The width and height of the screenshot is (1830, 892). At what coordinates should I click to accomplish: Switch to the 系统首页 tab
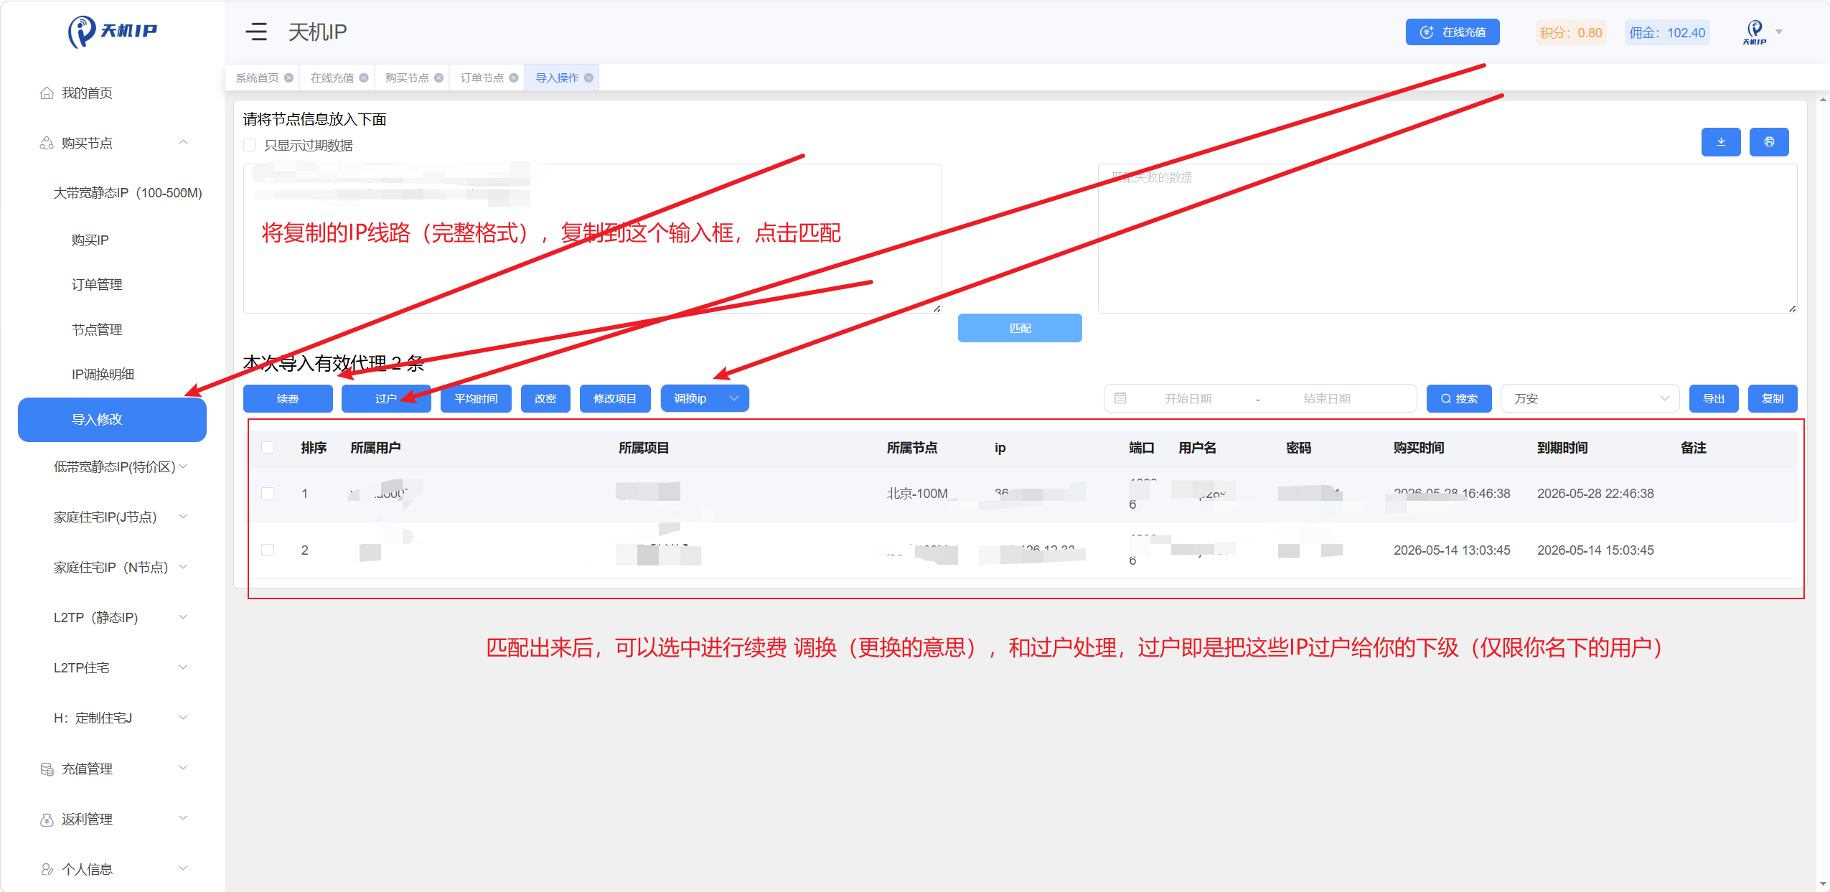(x=257, y=78)
